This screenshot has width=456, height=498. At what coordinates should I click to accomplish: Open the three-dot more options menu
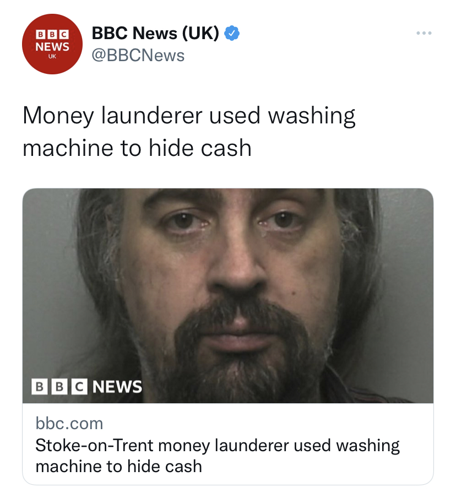point(424,33)
